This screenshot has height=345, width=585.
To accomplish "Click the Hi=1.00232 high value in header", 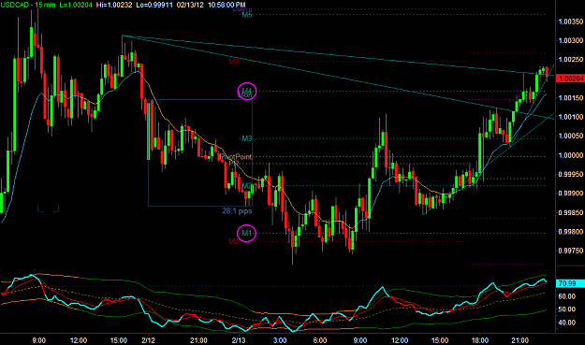I will (x=114, y=5).
